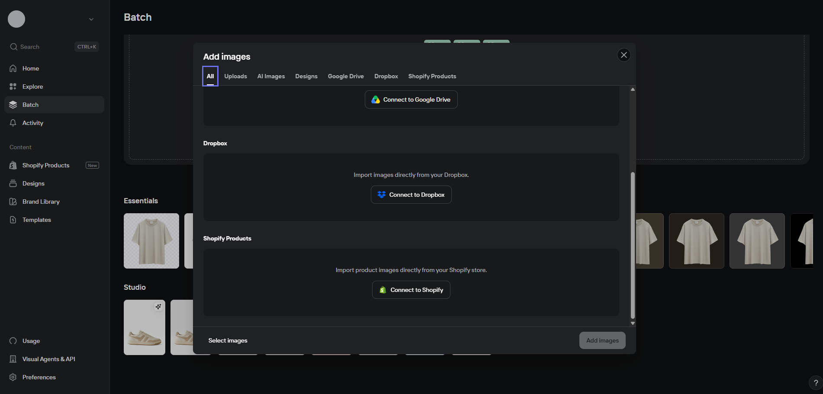Click the Add images button
The height and width of the screenshot is (394, 823).
pyautogui.click(x=602, y=340)
